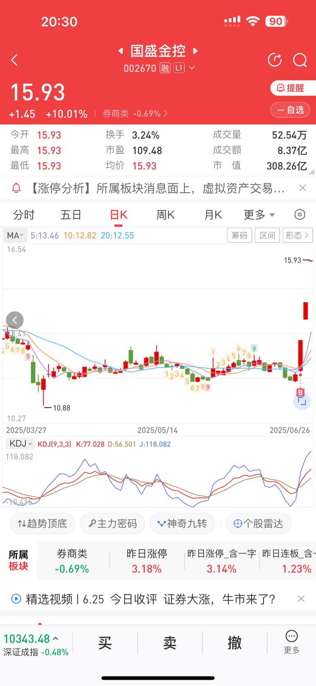Open the MA indicator dropdown
Viewport: 316px width, 686px height.
coord(15,235)
